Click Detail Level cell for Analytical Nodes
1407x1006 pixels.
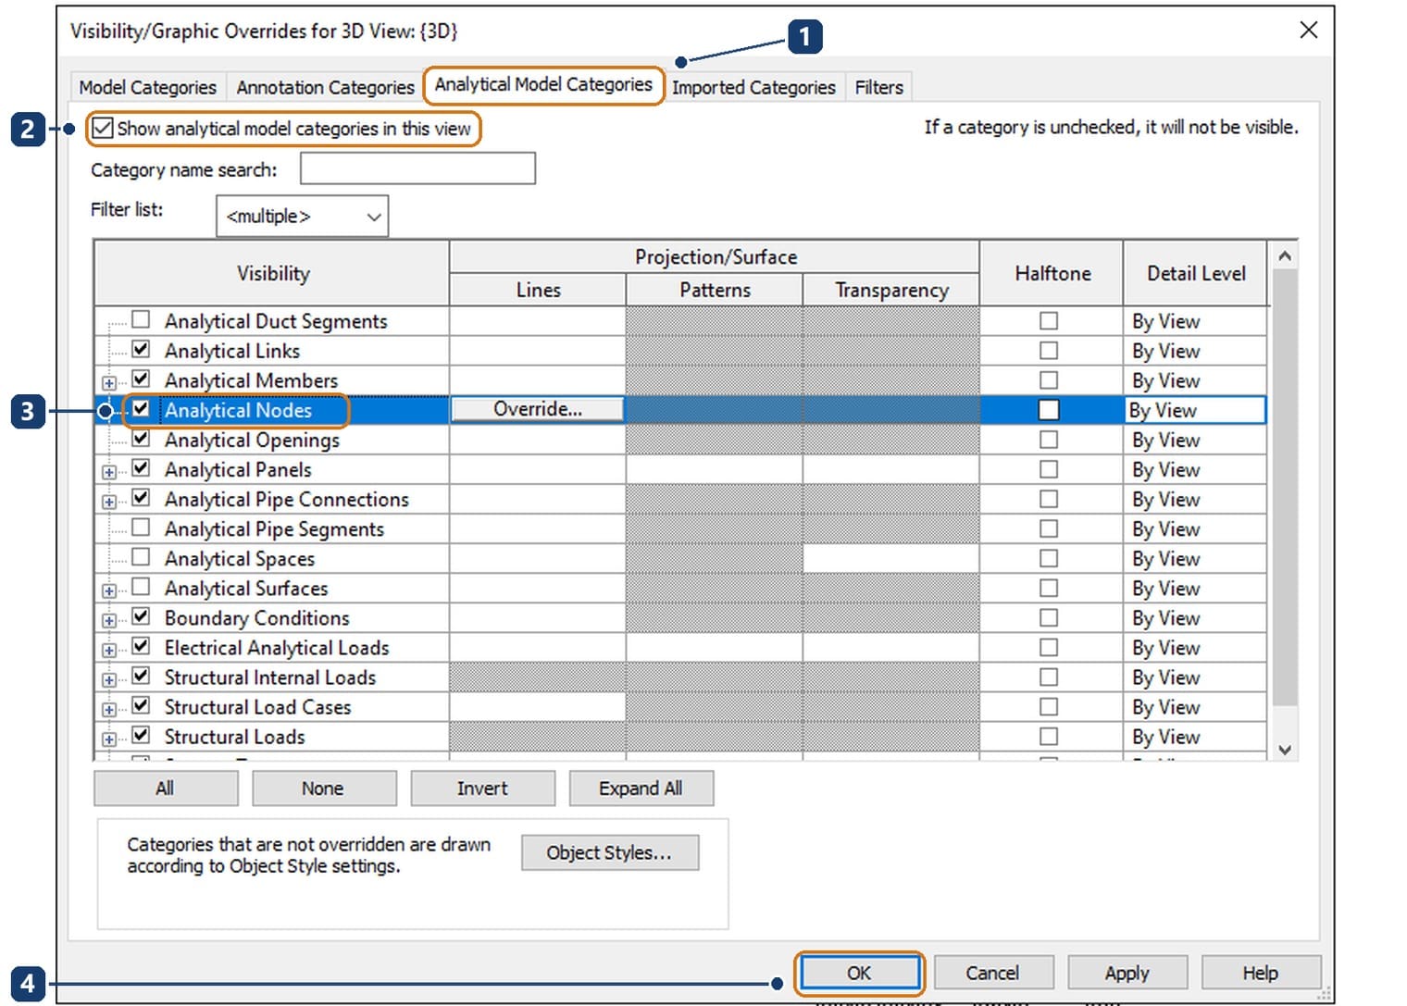click(1195, 410)
